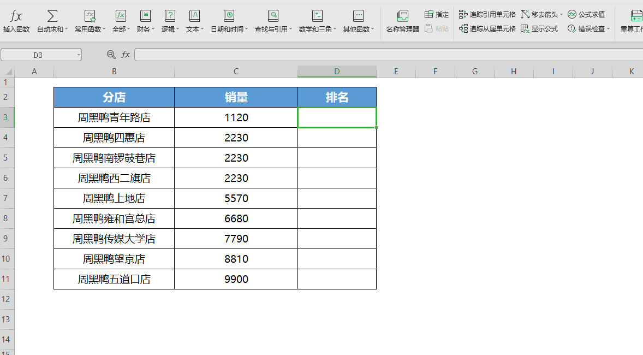Viewport: 643px width, 355px height.
Task: Click the select-all corner triangle
Action: (x=8, y=72)
